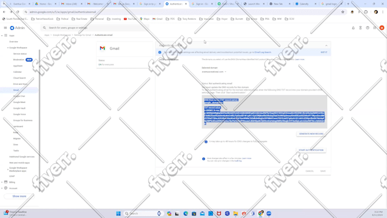The width and height of the screenshot is (387, 218).
Task: Open the Maps bookmark
Action: click(145, 19)
